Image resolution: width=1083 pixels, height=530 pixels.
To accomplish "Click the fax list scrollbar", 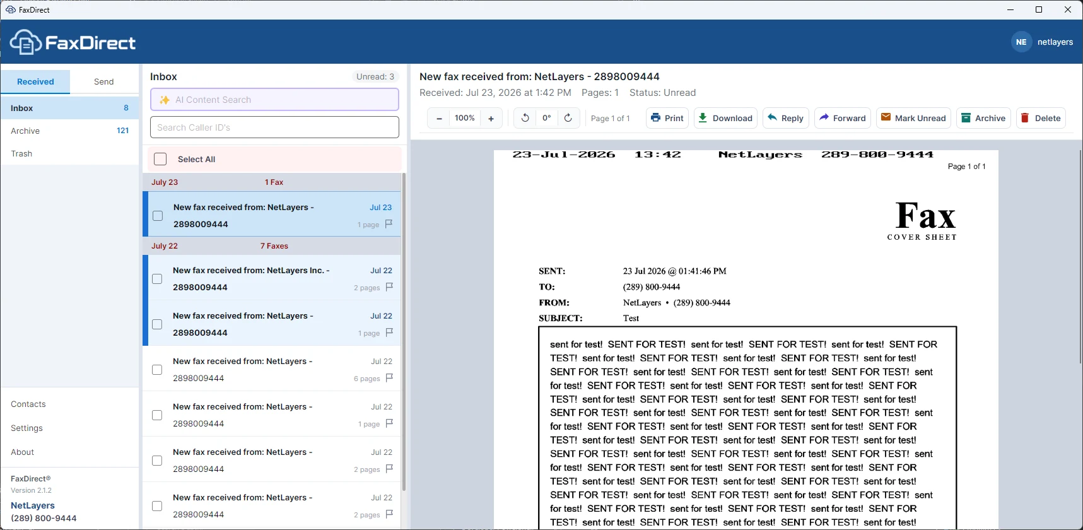I will 404,331.
